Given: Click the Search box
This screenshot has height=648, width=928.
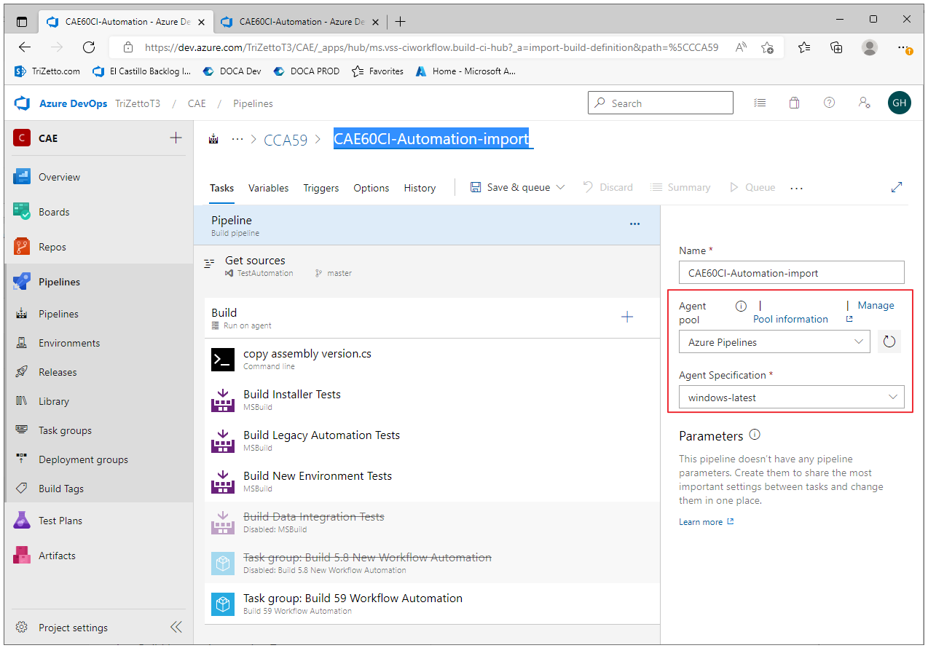Looking at the screenshot, I should pos(661,103).
